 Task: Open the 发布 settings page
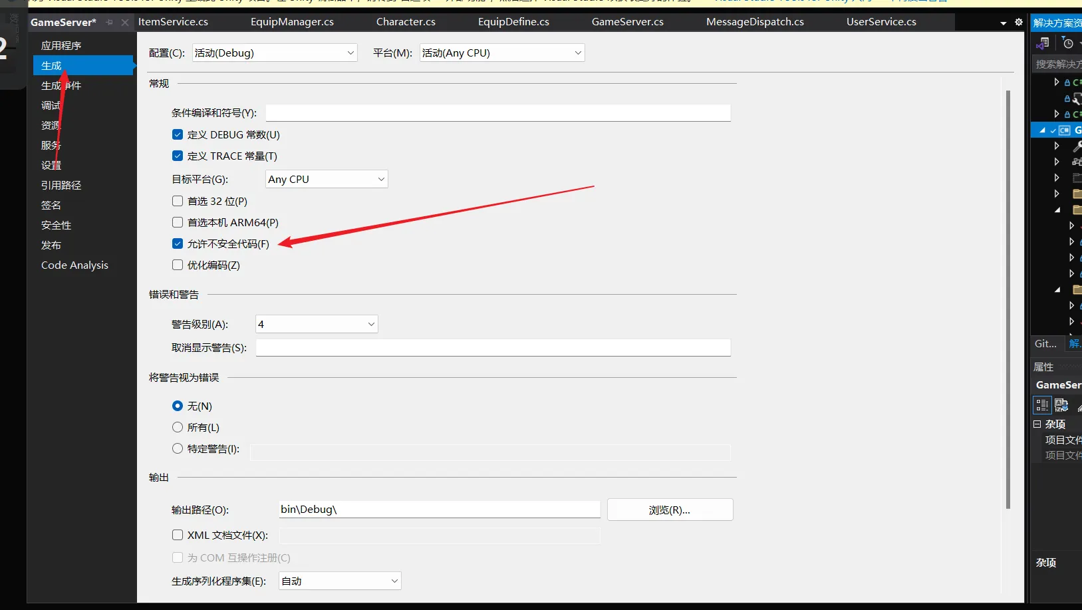(83, 245)
